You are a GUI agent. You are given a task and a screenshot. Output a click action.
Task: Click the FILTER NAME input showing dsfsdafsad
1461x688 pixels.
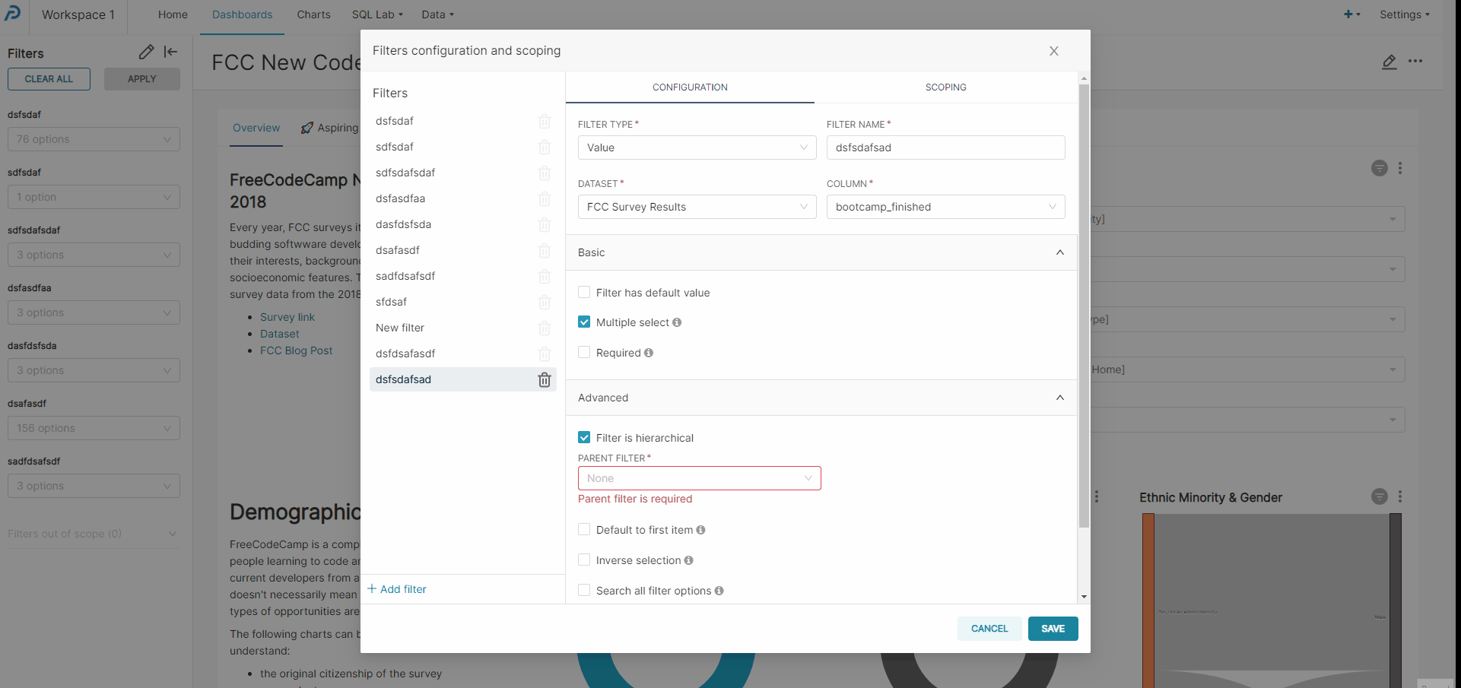pos(945,147)
